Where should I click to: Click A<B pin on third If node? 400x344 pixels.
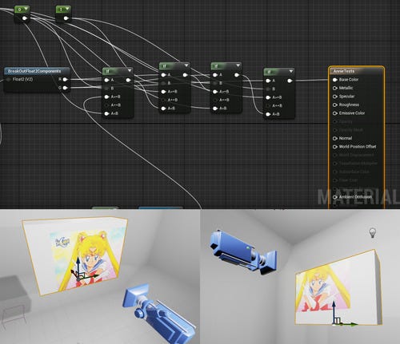[215, 109]
